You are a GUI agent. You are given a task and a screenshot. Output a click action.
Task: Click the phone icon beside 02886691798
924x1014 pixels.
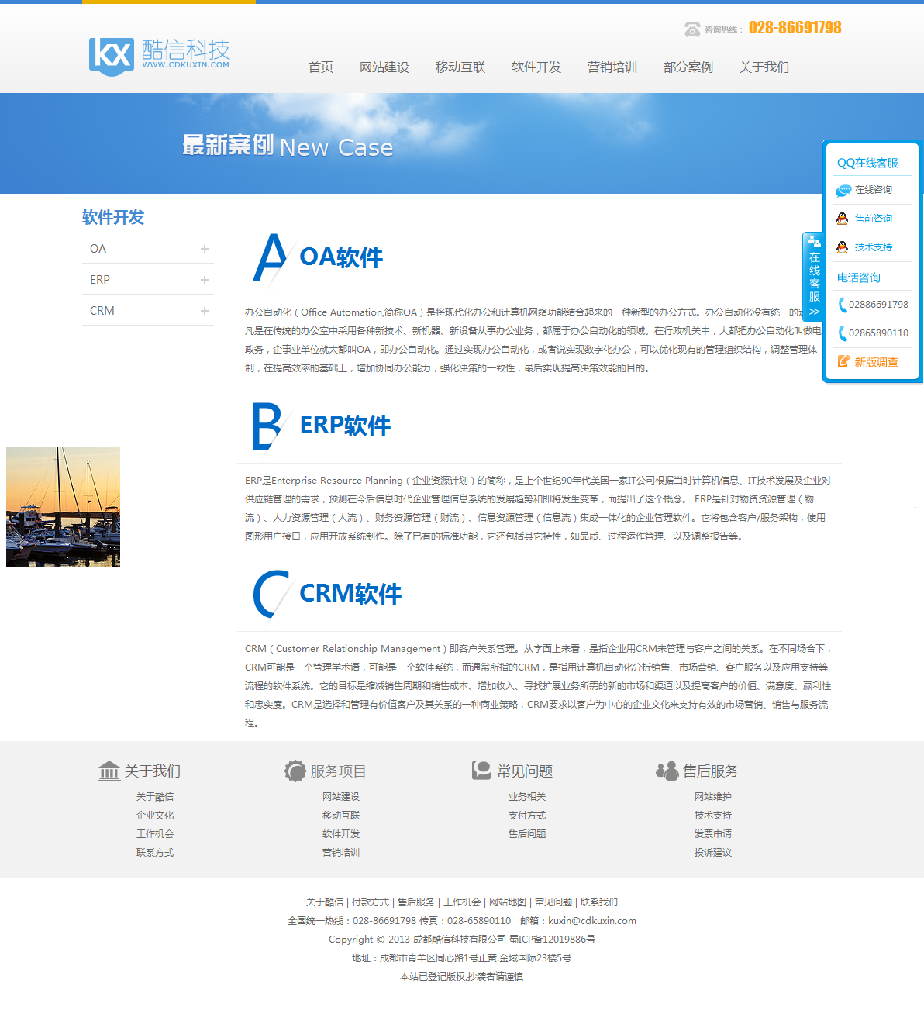pos(842,305)
